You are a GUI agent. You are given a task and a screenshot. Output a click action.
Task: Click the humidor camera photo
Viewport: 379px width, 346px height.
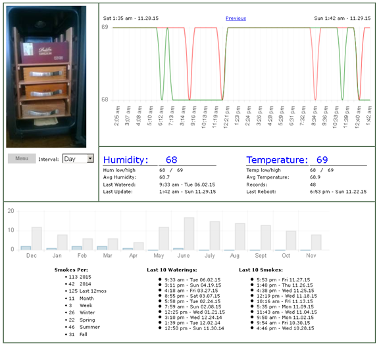click(46, 76)
